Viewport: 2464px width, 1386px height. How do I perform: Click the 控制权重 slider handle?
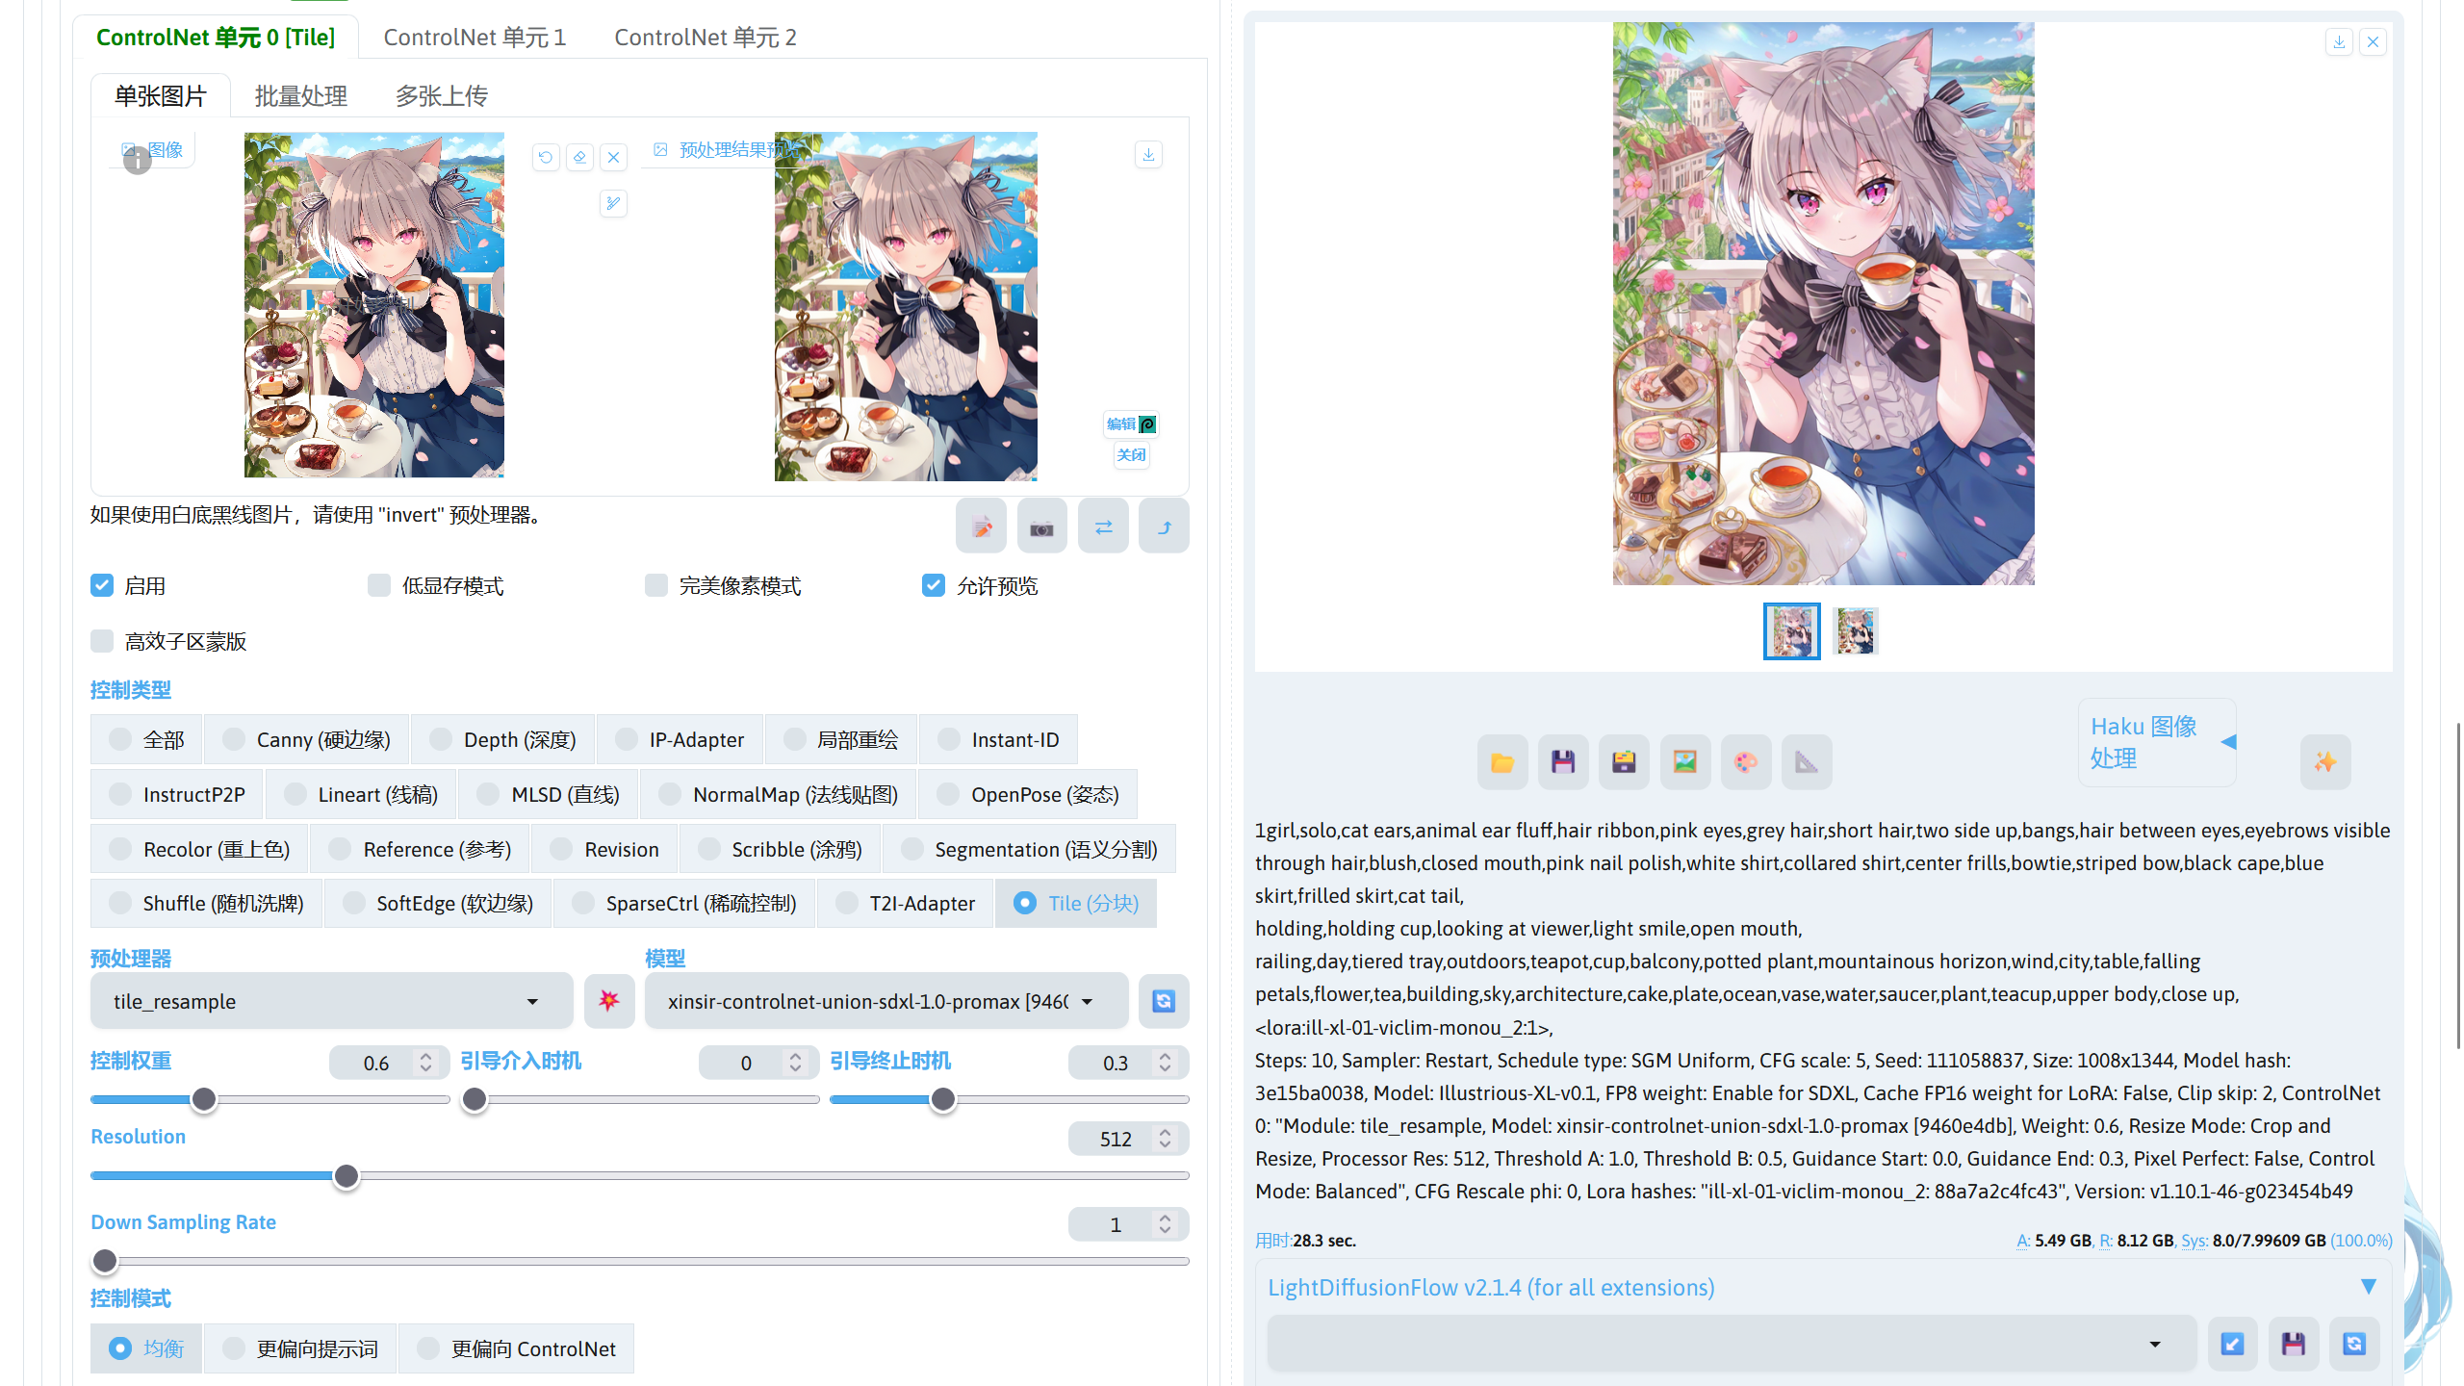click(204, 1099)
